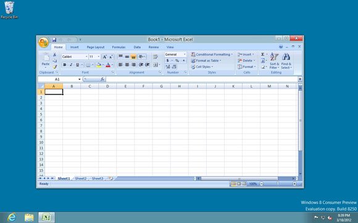358x223 pixels.
Task: Activate the Format Painter brush
Action: (55, 67)
